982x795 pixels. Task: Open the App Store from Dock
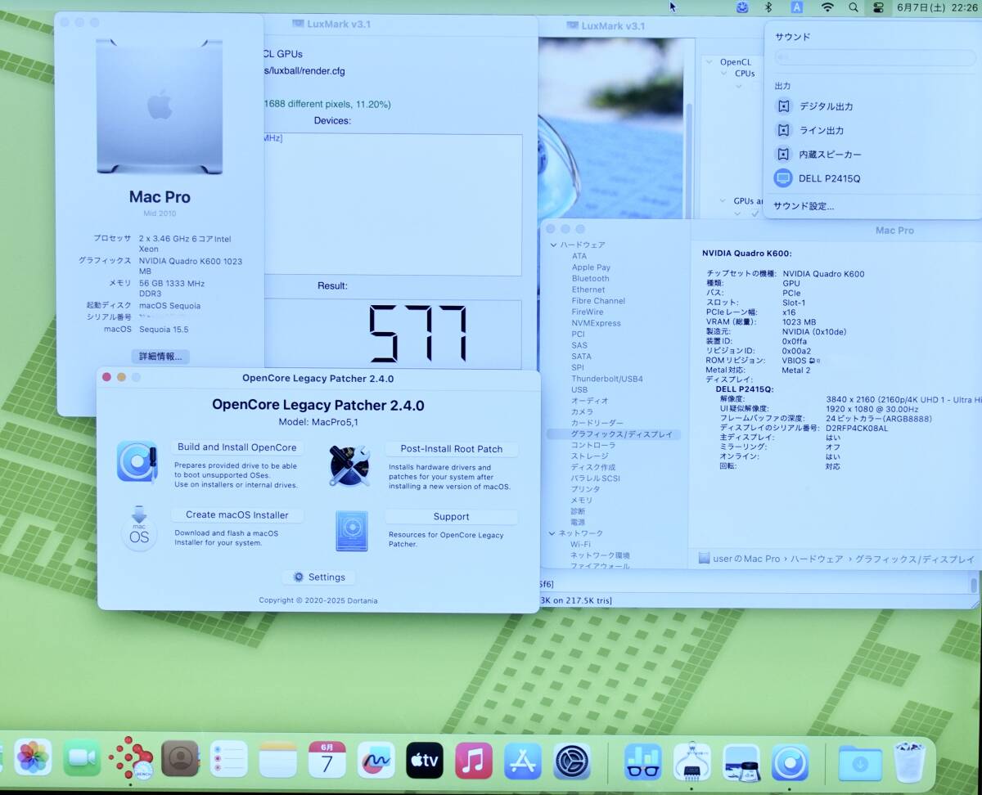(523, 761)
